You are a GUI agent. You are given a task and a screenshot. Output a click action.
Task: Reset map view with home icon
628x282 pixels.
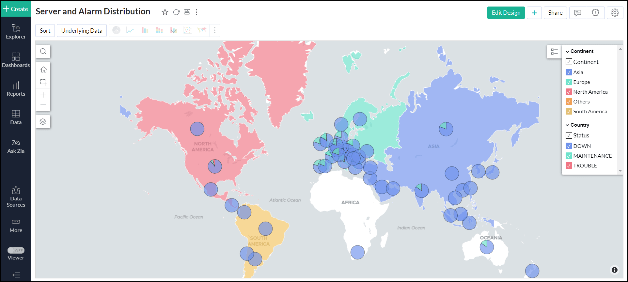(x=43, y=70)
